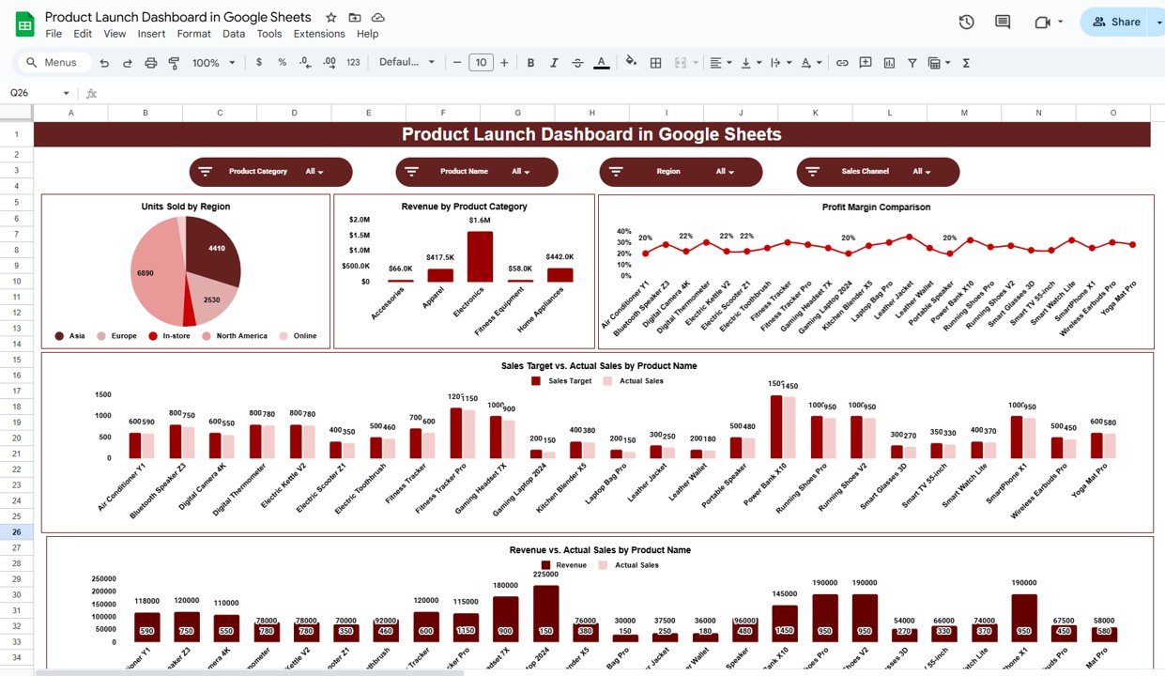Image resolution: width=1165 pixels, height=676 pixels.
Task: Click the Functions sigma icon
Action: tap(965, 62)
